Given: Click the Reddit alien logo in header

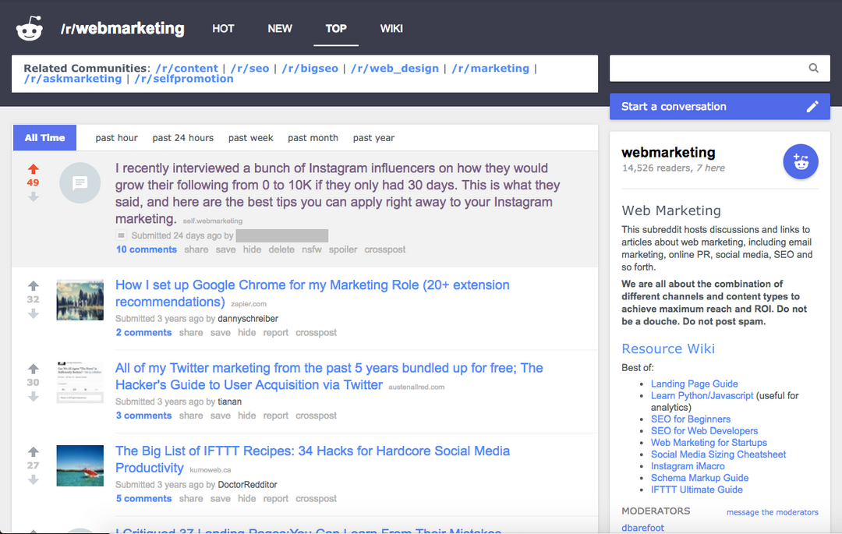Looking at the screenshot, I should point(29,28).
